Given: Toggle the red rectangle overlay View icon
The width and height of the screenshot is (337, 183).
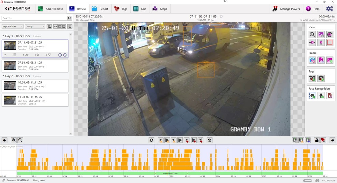Looking at the screenshot, I should 330,42.
